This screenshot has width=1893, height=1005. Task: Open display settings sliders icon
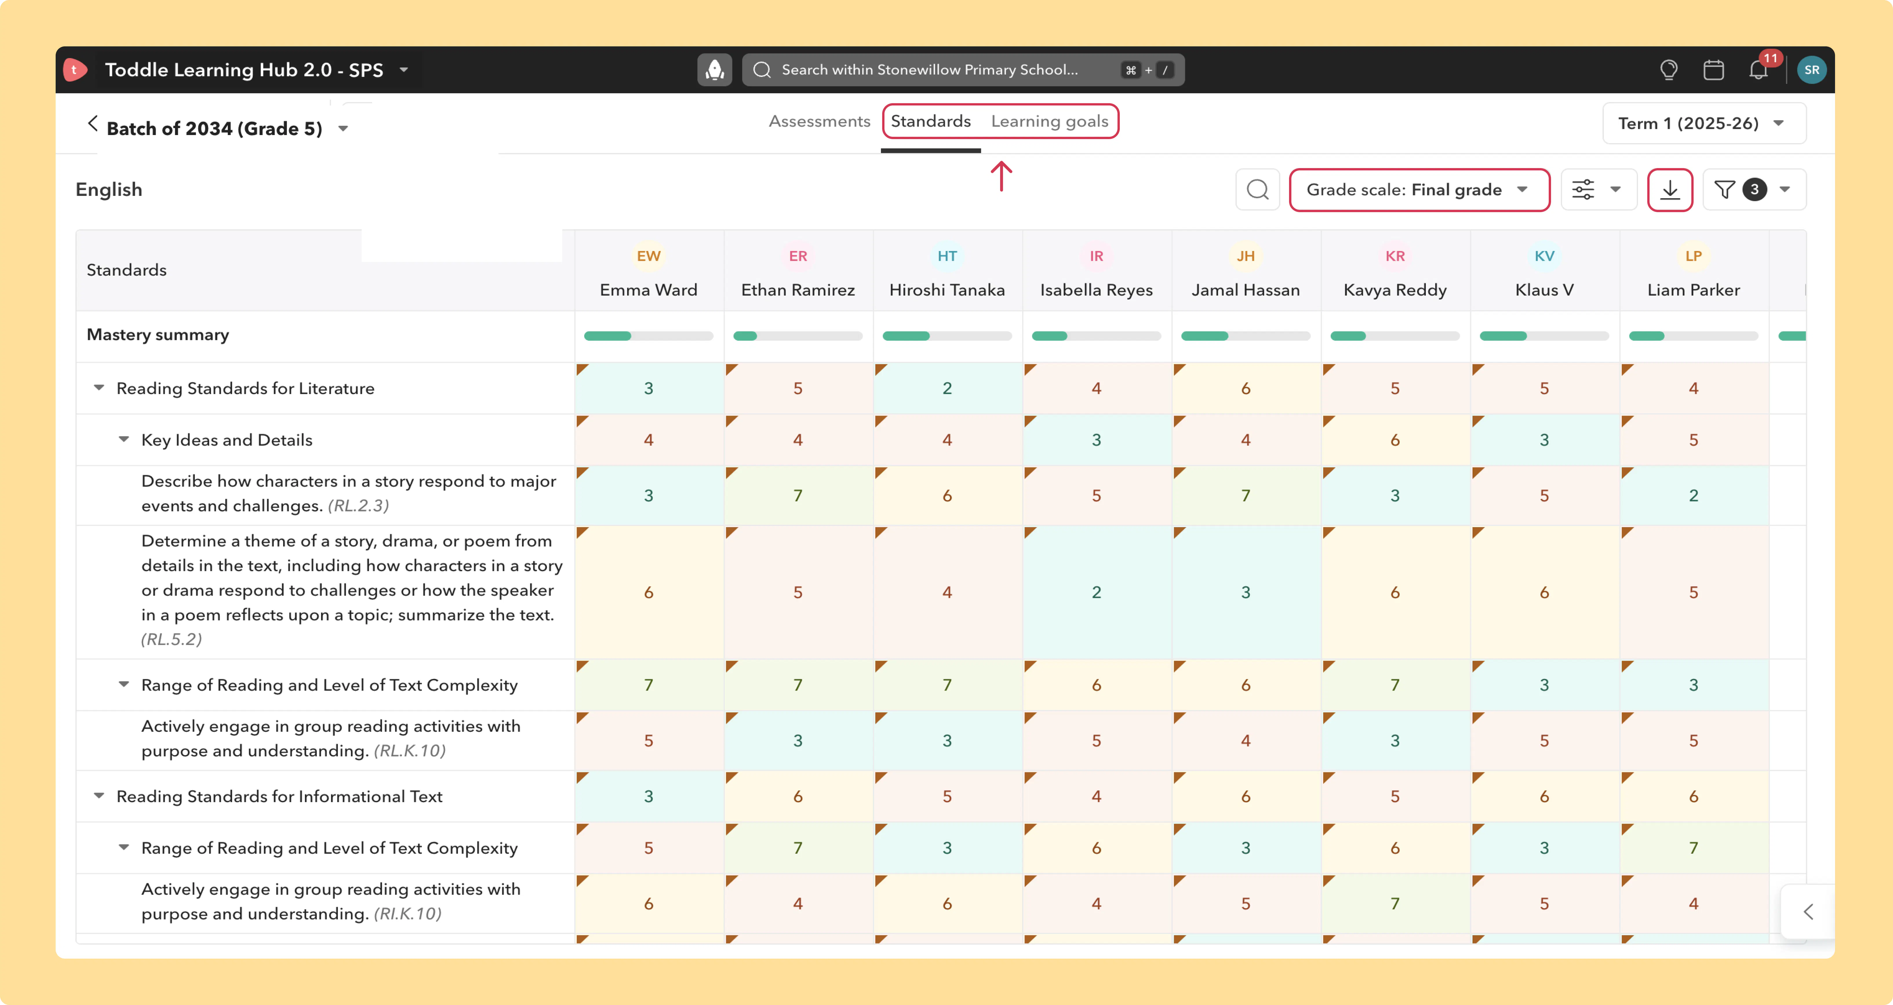tap(1598, 190)
